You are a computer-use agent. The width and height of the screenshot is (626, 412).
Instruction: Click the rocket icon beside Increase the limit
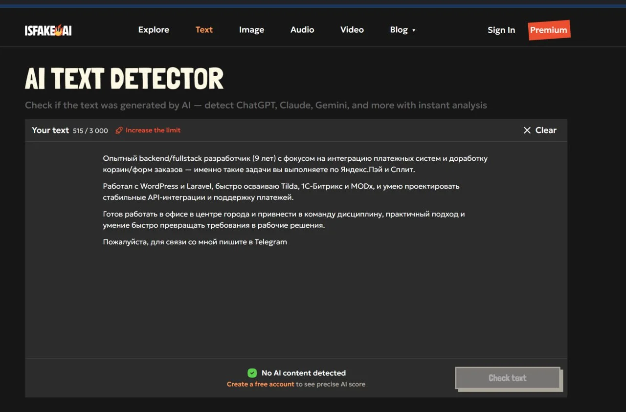[x=119, y=130]
